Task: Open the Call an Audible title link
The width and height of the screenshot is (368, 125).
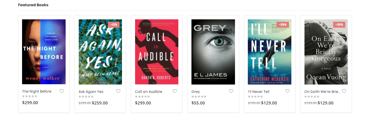Action: click(149, 92)
